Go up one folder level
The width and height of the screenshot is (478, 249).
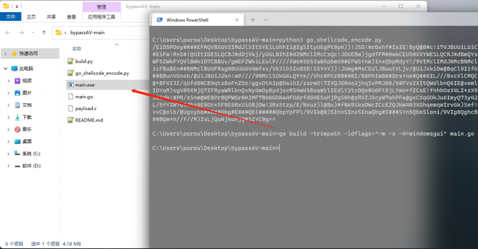pyautogui.click(x=44, y=33)
